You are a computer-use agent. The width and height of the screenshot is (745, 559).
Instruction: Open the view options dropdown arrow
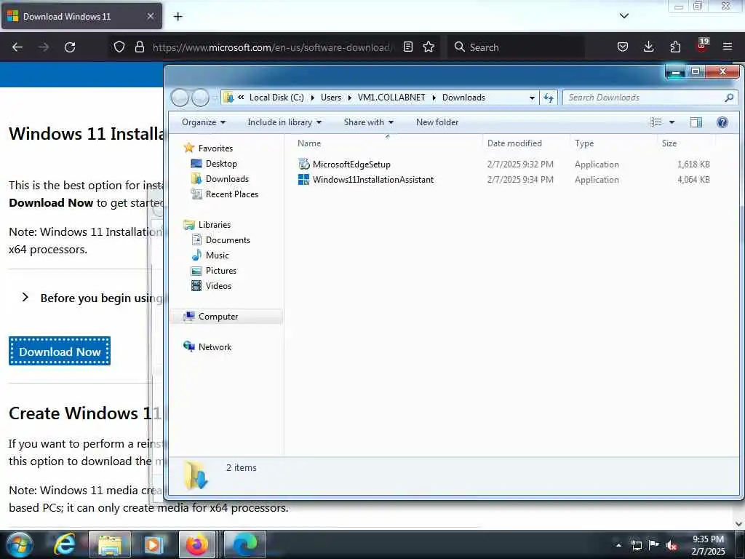[672, 122]
